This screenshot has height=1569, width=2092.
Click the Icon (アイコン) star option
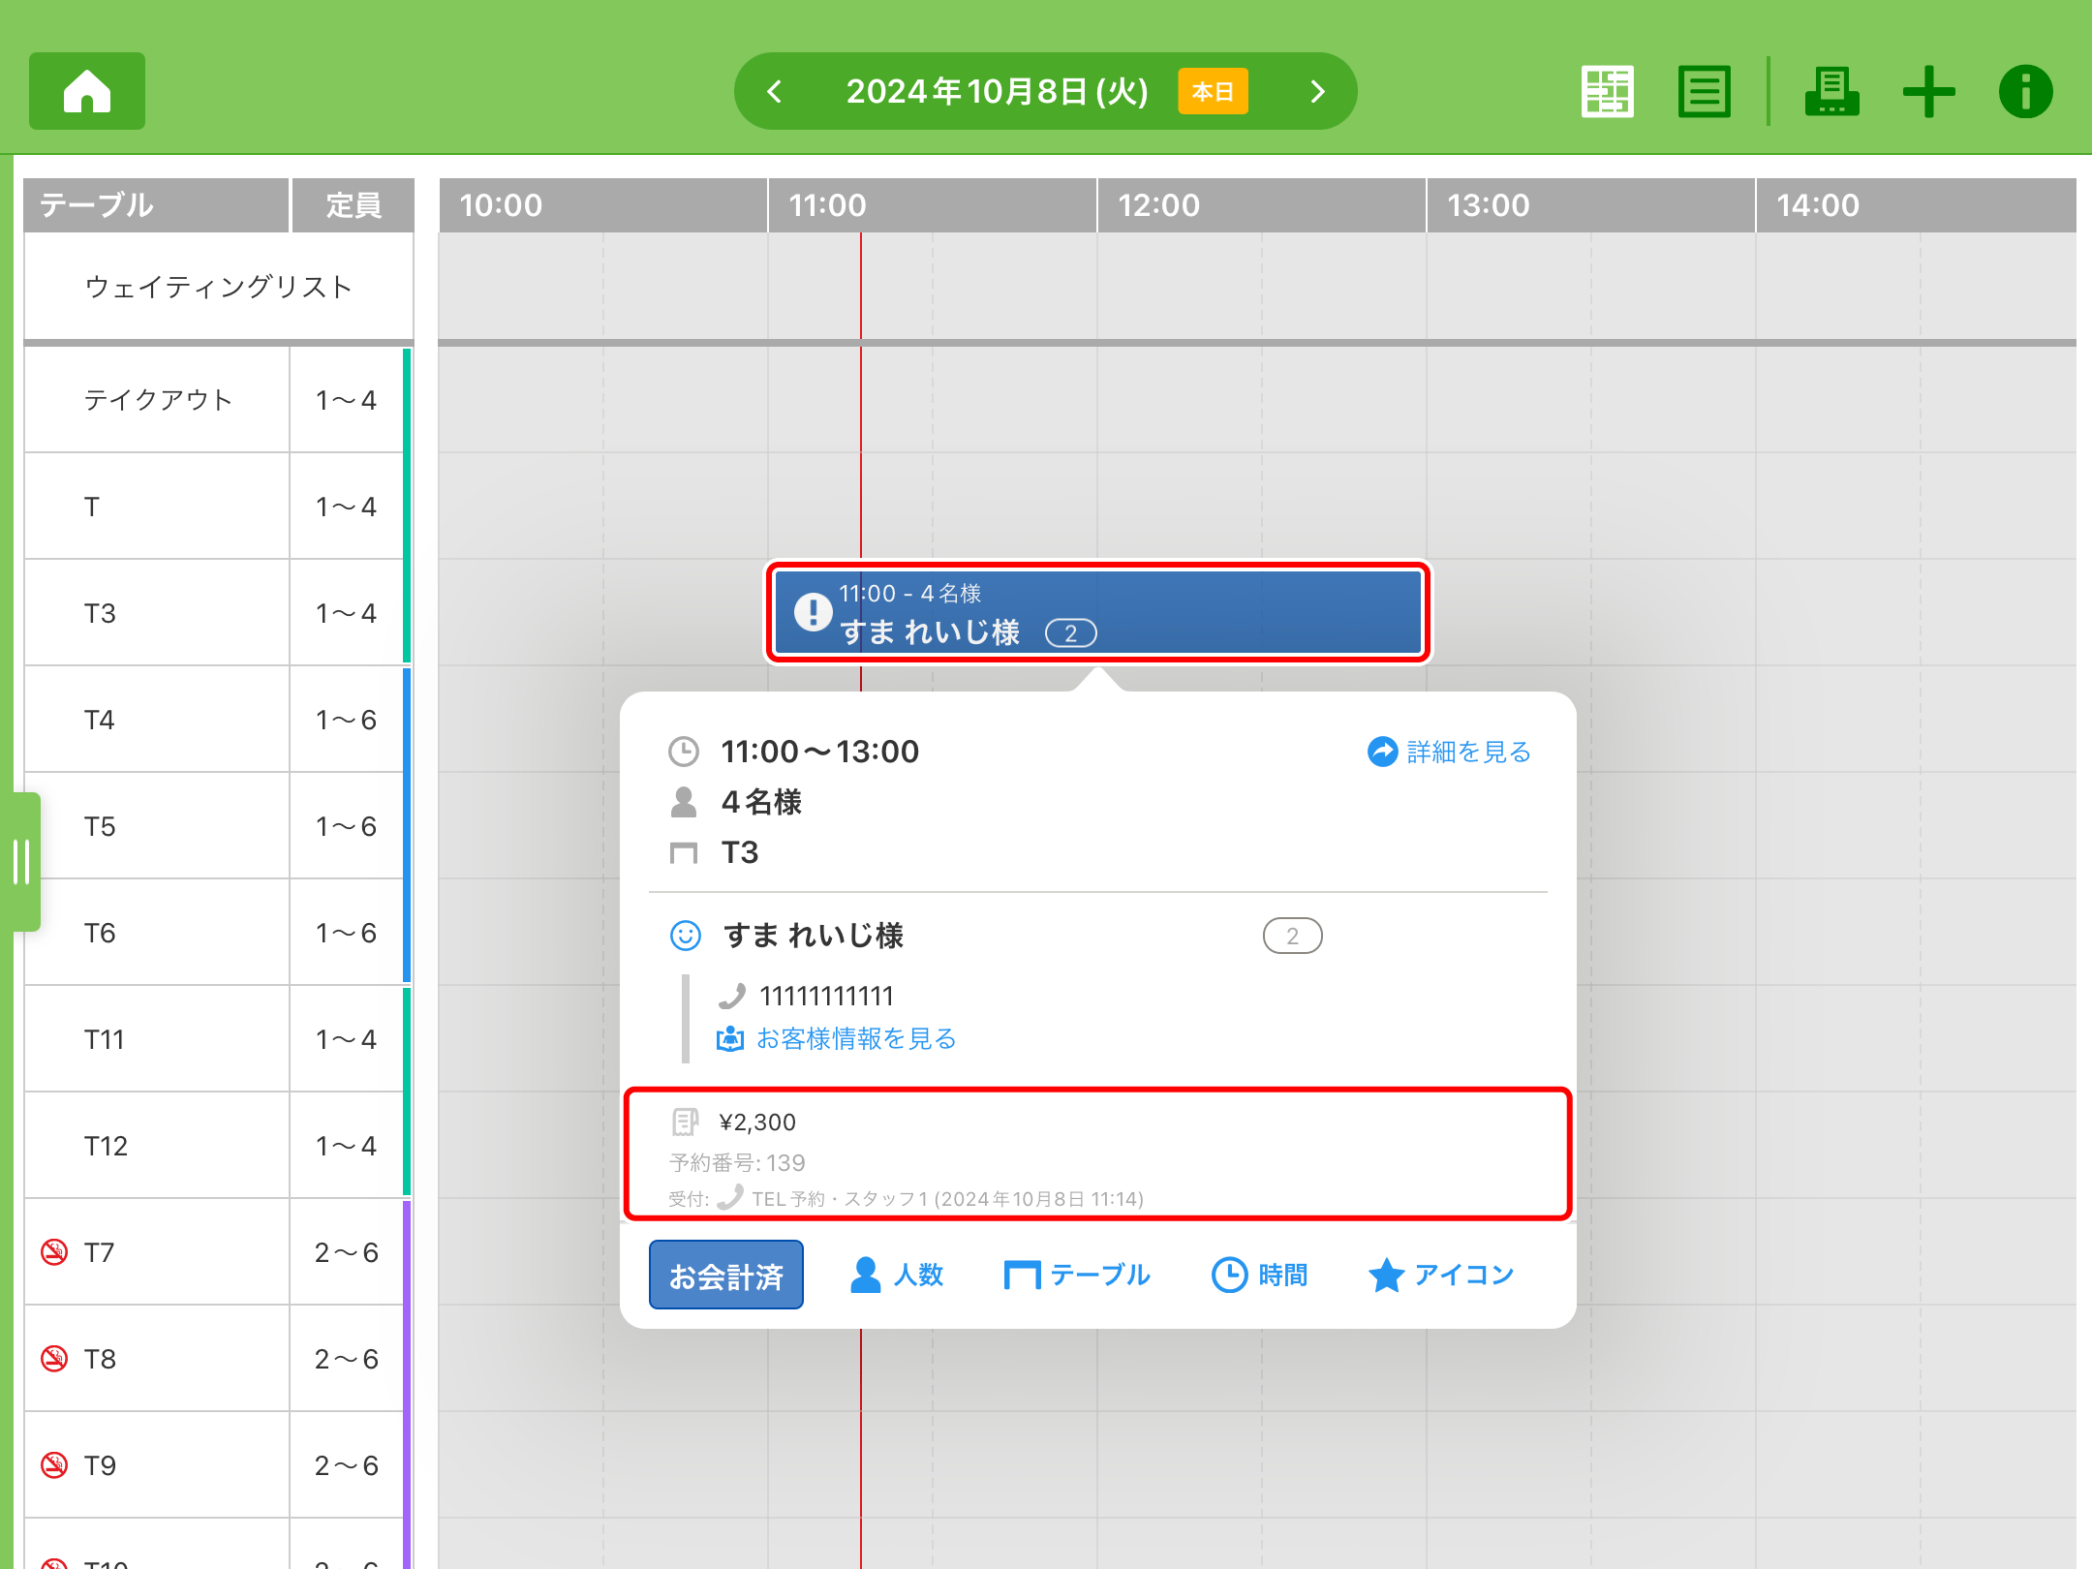coord(1441,1275)
